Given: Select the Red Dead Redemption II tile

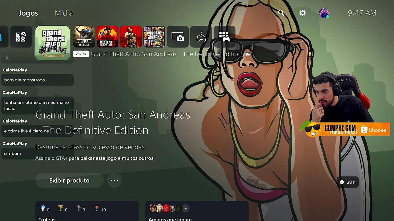Looking at the screenshot, I should coord(107,37).
